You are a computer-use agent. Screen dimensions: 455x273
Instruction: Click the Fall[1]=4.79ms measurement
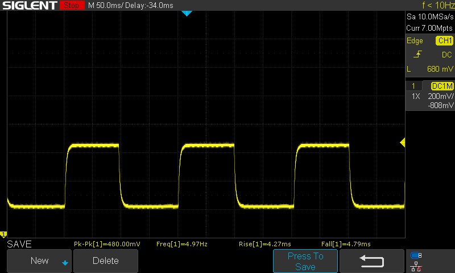click(346, 244)
